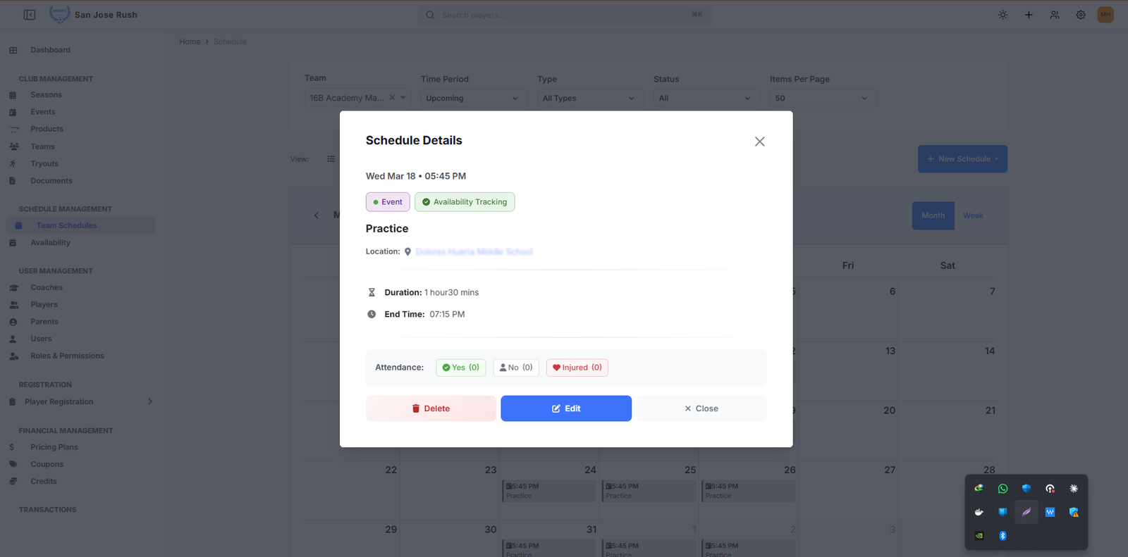Open the Time Period dropdown
Screen dimensions: 1128x557
472,99
